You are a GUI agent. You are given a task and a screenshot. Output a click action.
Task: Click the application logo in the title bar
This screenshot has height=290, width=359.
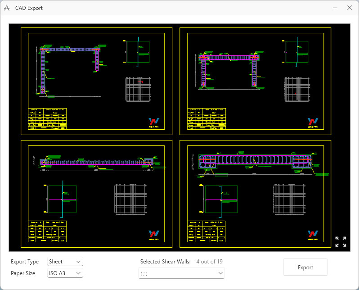click(7, 8)
